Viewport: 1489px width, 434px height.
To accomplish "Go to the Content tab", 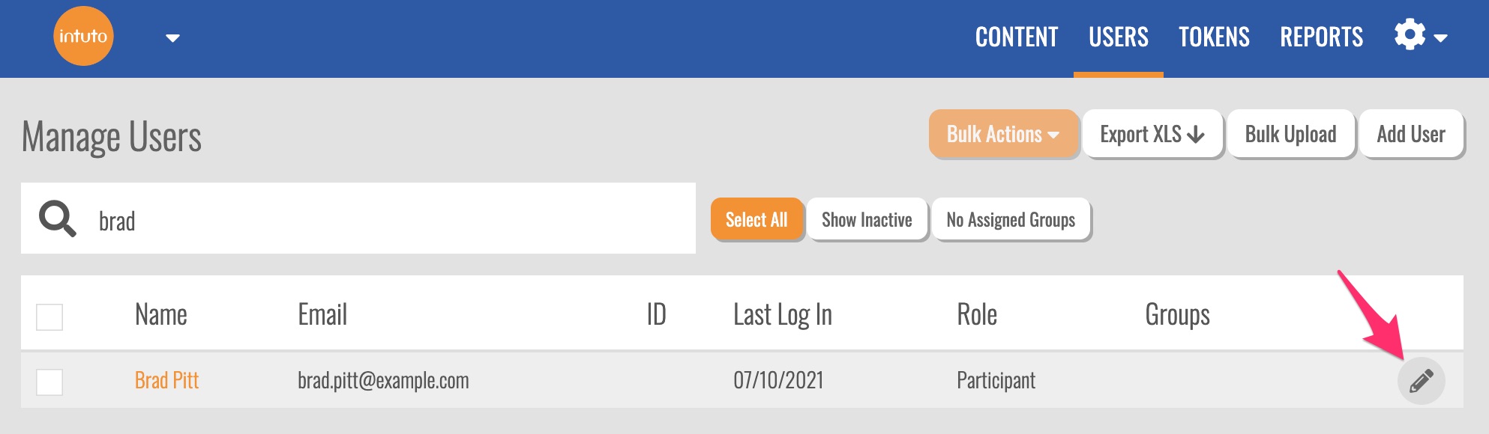I will point(1016,37).
